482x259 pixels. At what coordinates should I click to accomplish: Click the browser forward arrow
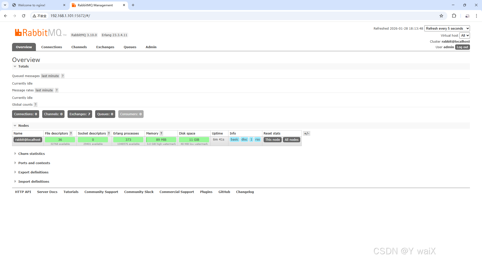(15, 16)
